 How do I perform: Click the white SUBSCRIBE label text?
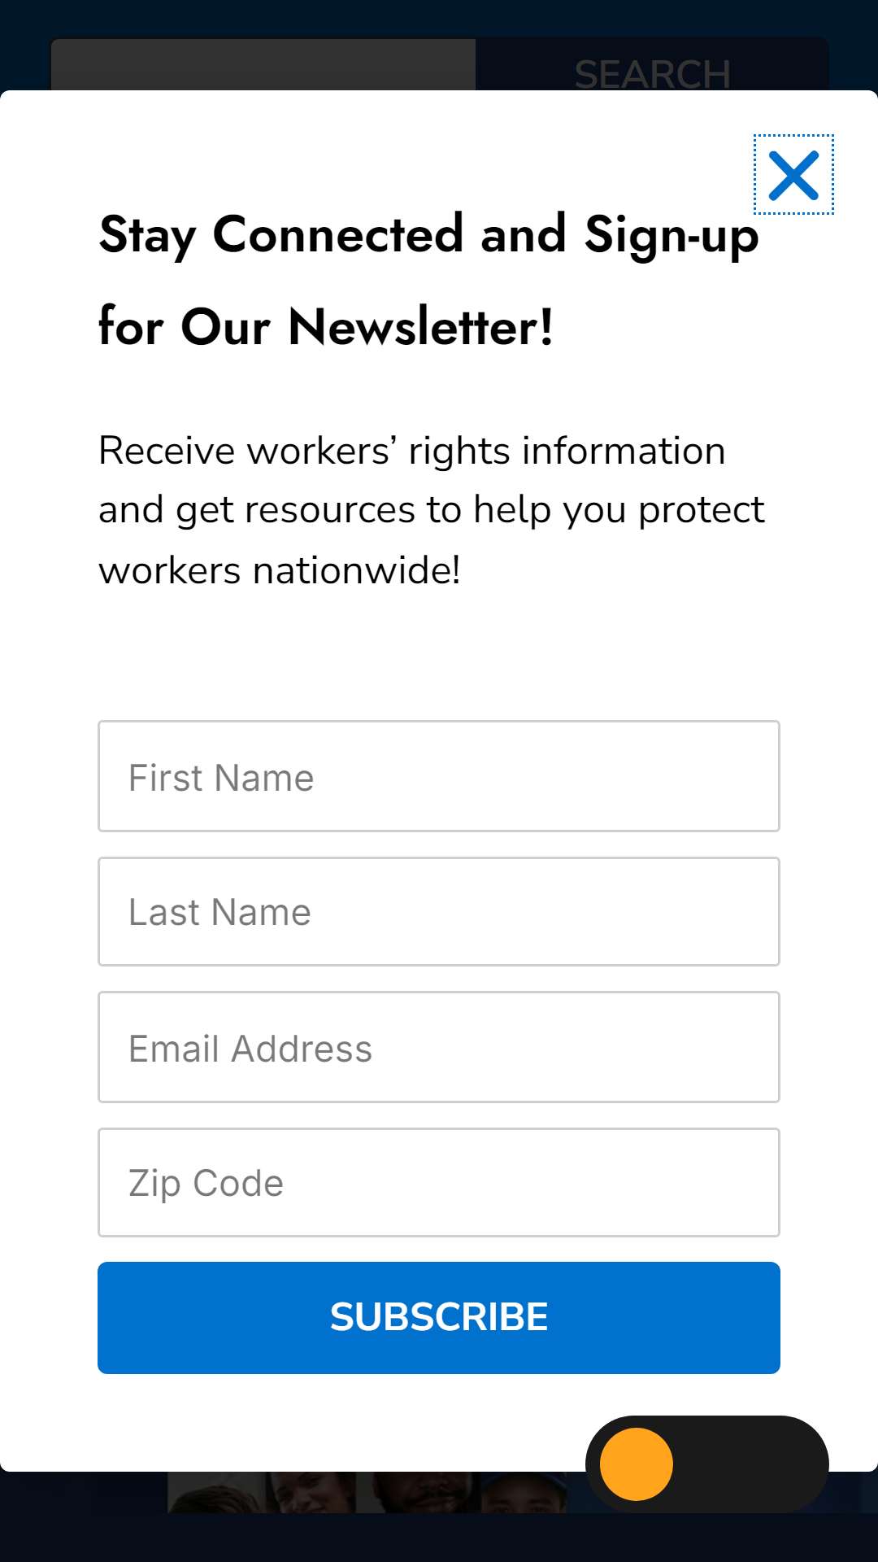tap(439, 1317)
